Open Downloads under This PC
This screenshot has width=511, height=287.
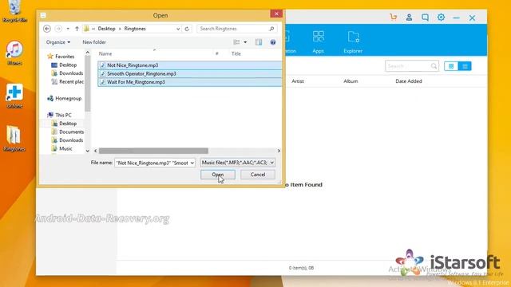coord(67,140)
